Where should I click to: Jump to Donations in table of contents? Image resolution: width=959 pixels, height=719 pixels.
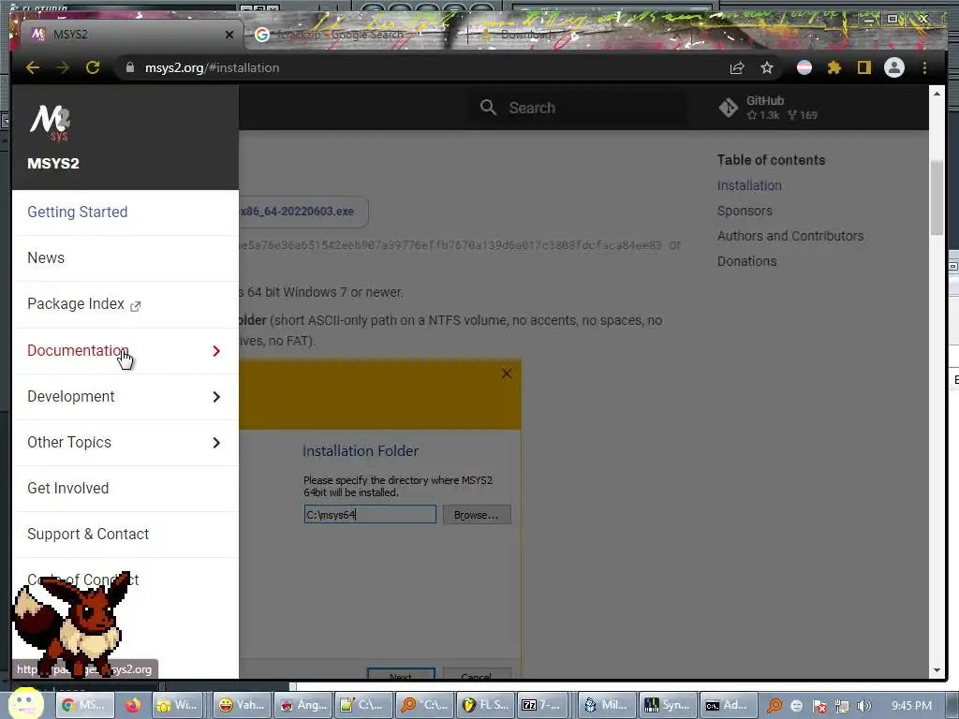pos(746,261)
